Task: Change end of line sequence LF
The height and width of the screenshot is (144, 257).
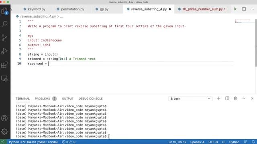Action: coord(223,142)
